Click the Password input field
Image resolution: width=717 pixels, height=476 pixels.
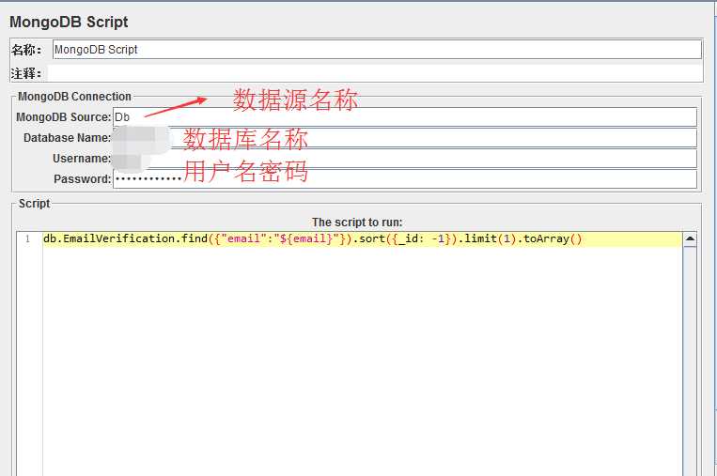pyautogui.click(x=405, y=179)
